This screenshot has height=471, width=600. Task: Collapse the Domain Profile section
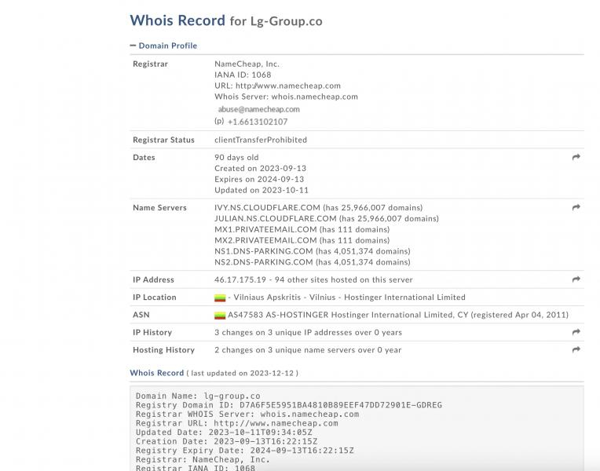pos(164,46)
